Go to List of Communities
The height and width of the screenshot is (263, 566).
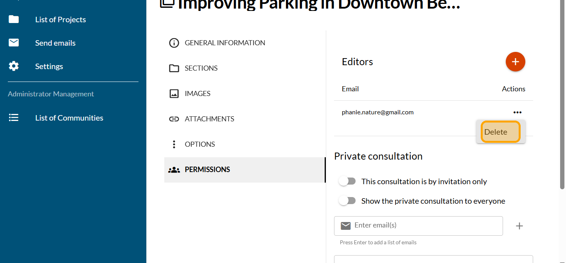coord(69,118)
